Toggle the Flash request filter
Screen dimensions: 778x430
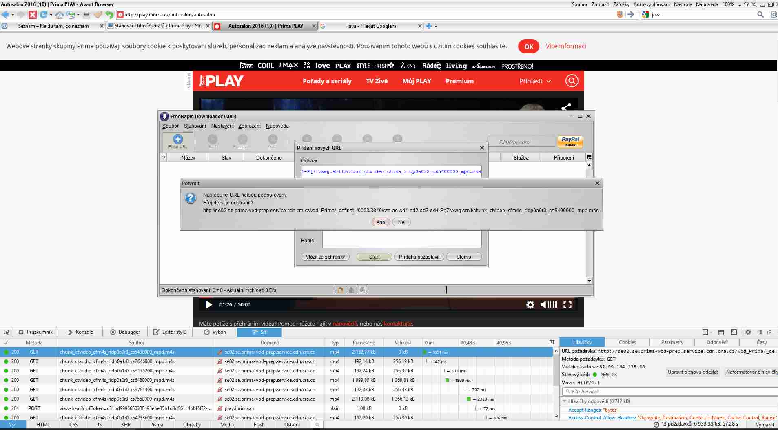pos(259,425)
